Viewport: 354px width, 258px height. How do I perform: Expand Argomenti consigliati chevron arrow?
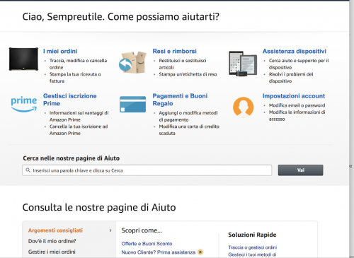tap(110, 230)
